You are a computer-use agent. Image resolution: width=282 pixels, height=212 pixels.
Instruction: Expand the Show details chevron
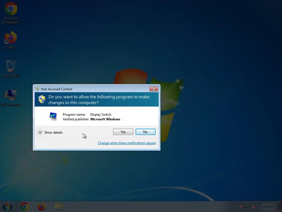tap(40, 132)
